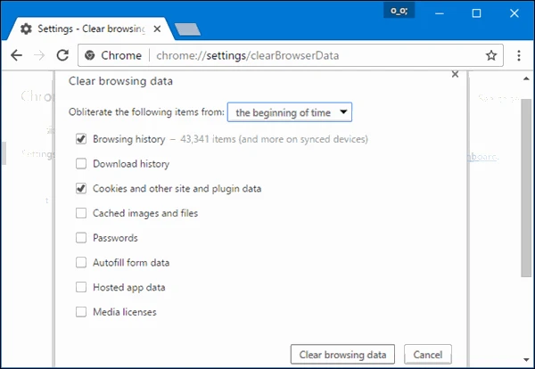
Task: Open the Chrome three-dot menu
Action: [519, 55]
